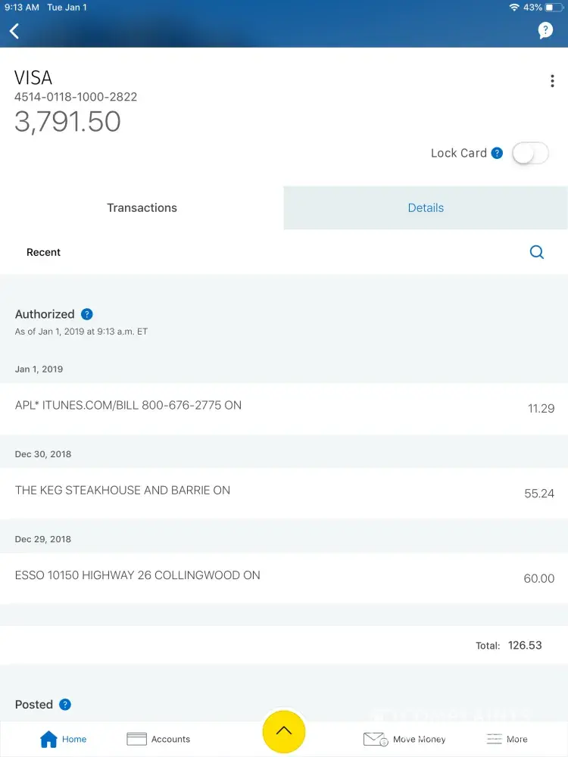Open The Keg Steakhouse transaction
This screenshot has width=568, height=757.
pos(284,492)
